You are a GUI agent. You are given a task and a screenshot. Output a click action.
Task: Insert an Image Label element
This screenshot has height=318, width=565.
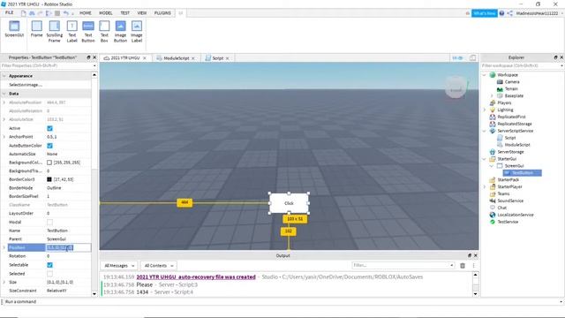coord(137,32)
